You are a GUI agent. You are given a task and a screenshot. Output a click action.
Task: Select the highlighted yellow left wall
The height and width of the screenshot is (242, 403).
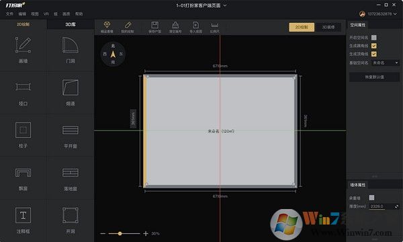pyautogui.click(x=145, y=131)
